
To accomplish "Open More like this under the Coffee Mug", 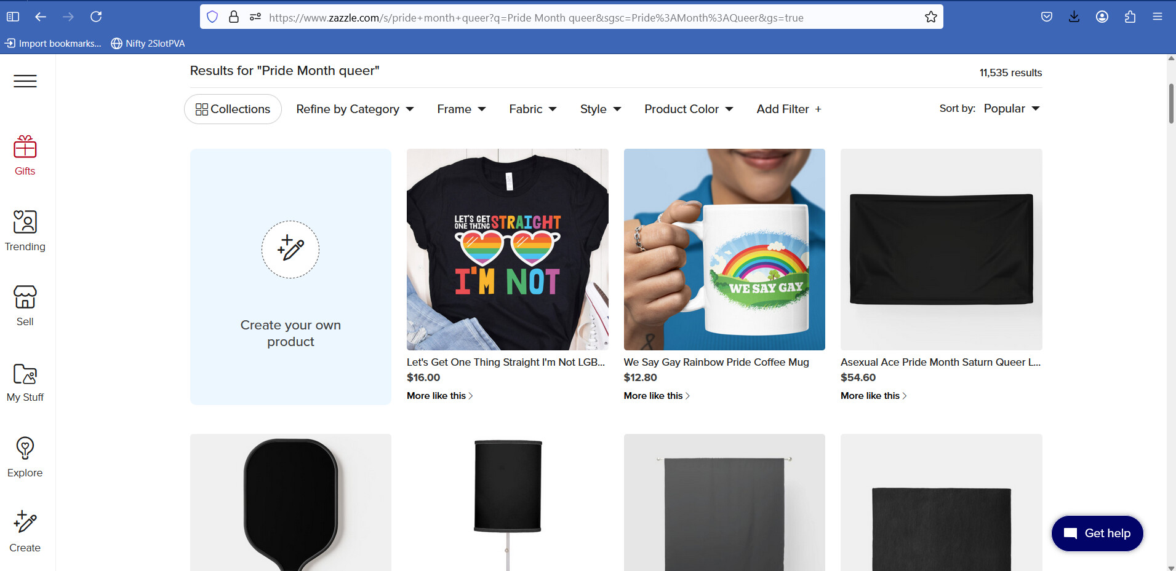I will point(657,396).
